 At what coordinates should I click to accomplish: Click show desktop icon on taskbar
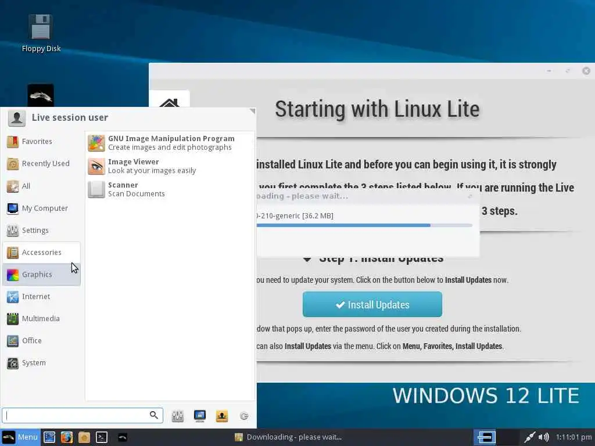pyautogui.click(x=49, y=437)
